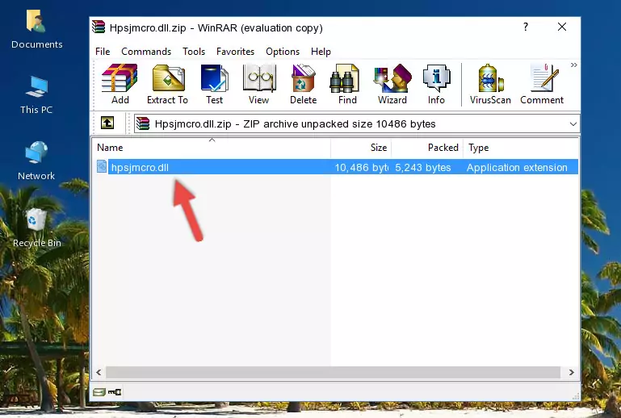This screenshot has height=418, width=621.
Task: Click the hpsjmcro.dll file icon
Action: [102, 167]
